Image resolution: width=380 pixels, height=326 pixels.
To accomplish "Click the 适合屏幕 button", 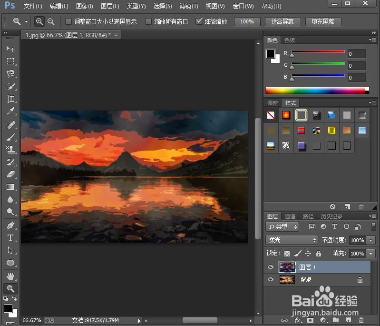I will coord(283,21).
